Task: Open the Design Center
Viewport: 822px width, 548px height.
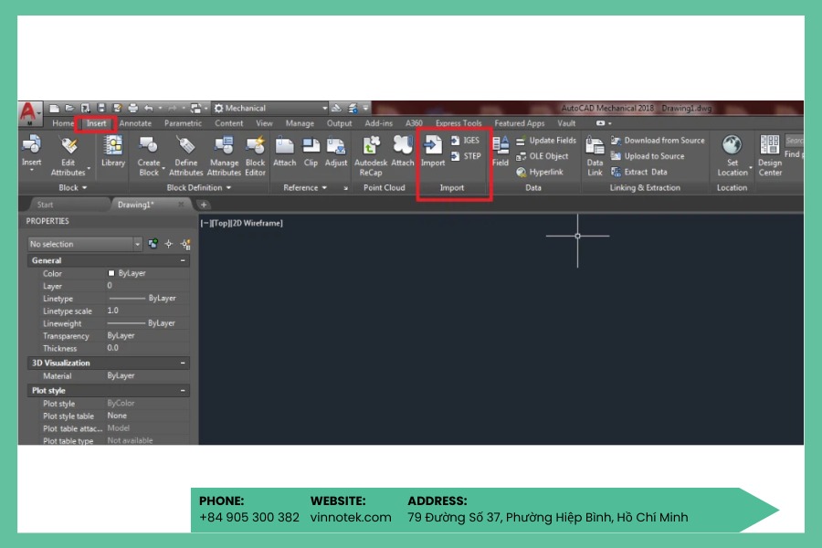Action: (x=770, y=156)
